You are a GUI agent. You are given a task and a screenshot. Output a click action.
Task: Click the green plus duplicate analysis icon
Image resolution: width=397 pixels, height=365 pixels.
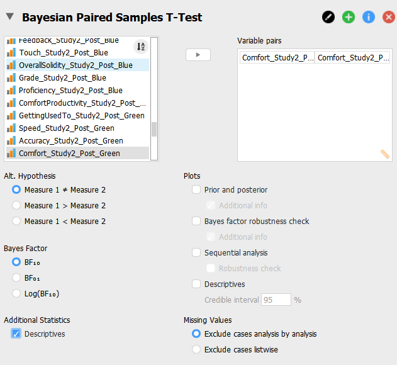pyautogui.click(x=349, y=17)
